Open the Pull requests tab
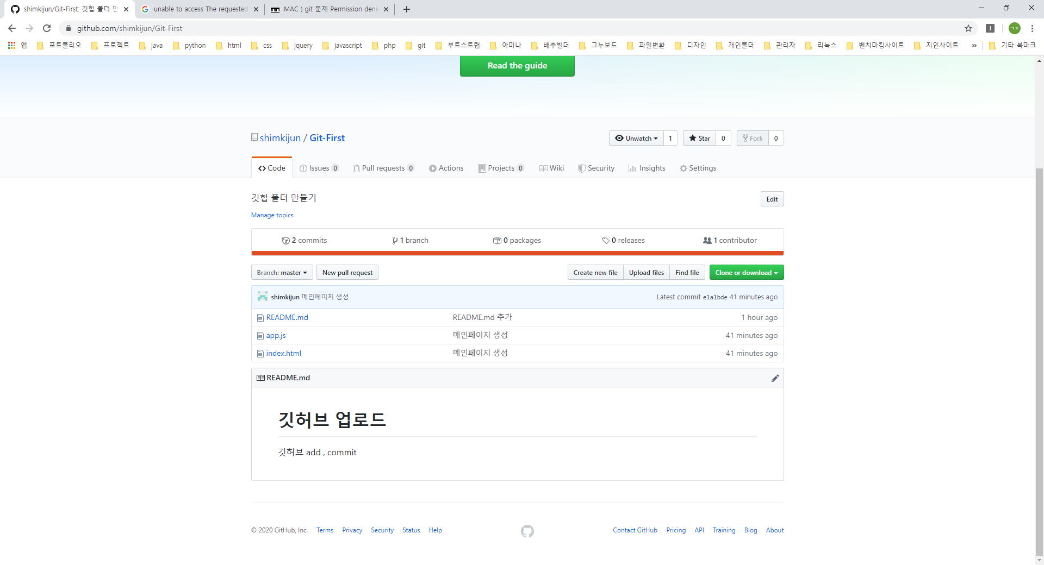This screenshot has height=565, width=1044. tap(383, 168)
